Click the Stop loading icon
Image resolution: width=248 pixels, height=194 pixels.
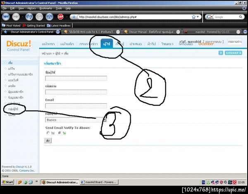(x=39, y=17)
